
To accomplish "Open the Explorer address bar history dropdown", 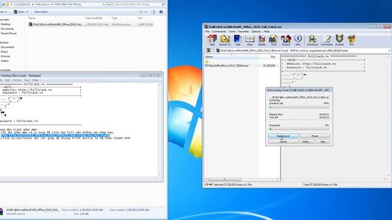I will click(104, 4).
